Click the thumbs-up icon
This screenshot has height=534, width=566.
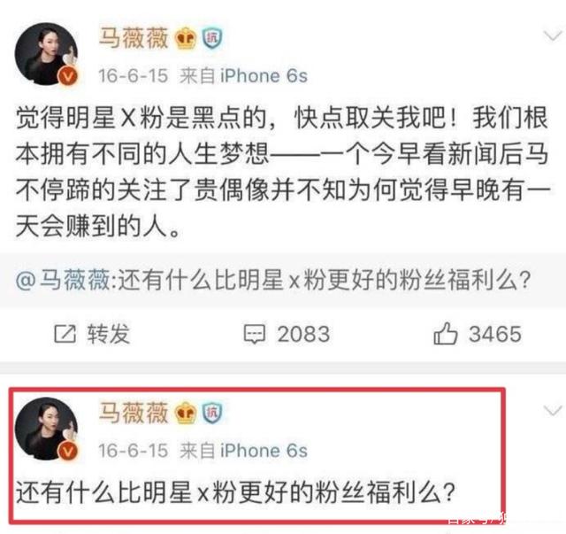pyautogui.click(x=446, y=333)
